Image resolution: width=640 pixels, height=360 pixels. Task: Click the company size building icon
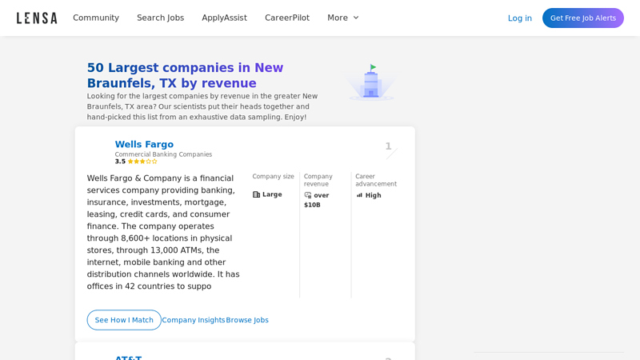tap(257, 194)
